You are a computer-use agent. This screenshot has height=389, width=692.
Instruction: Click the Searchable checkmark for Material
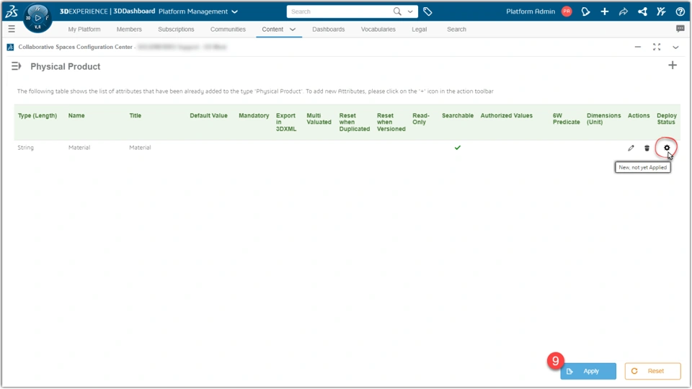point(458,147)
